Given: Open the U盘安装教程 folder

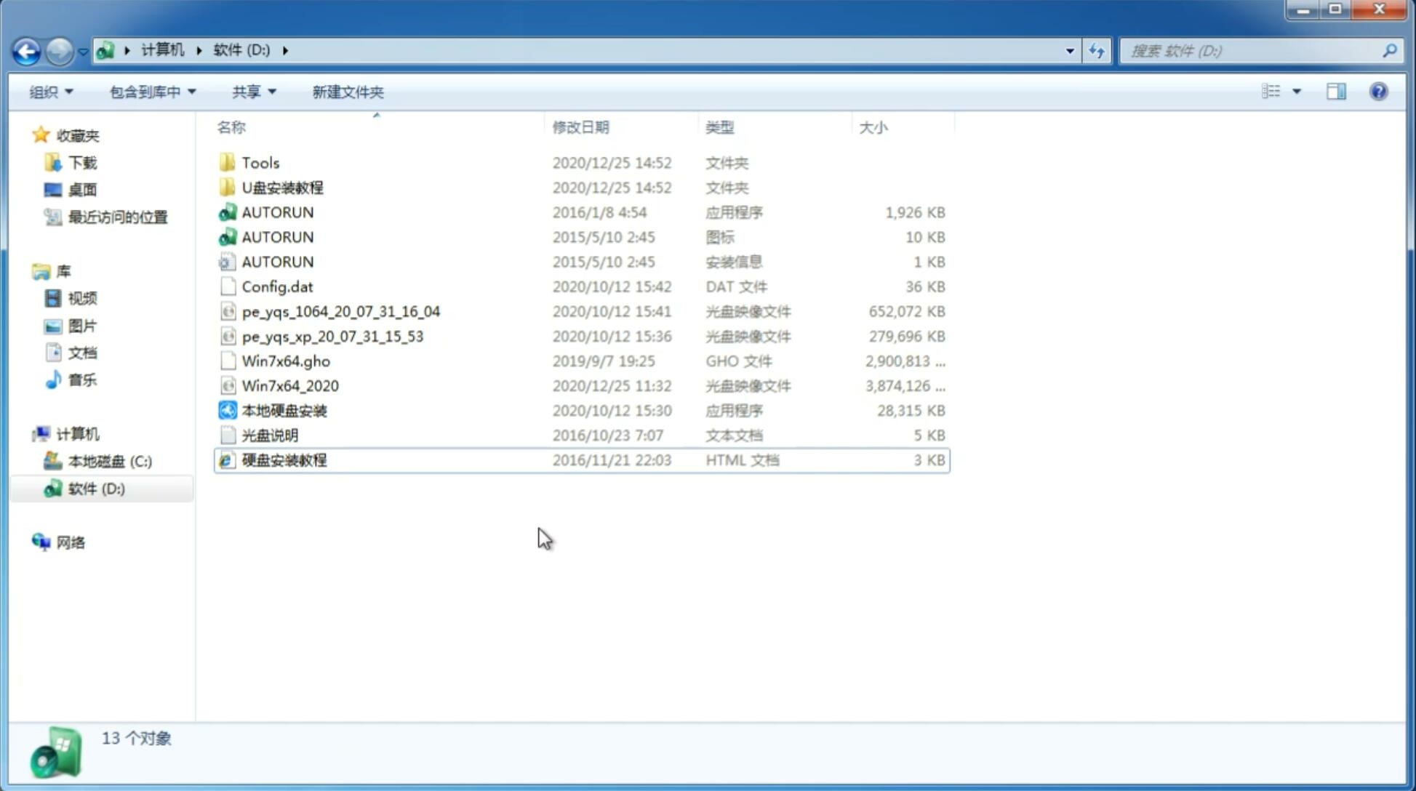Looking at the screenshot, I should click(x=282, y=188).
